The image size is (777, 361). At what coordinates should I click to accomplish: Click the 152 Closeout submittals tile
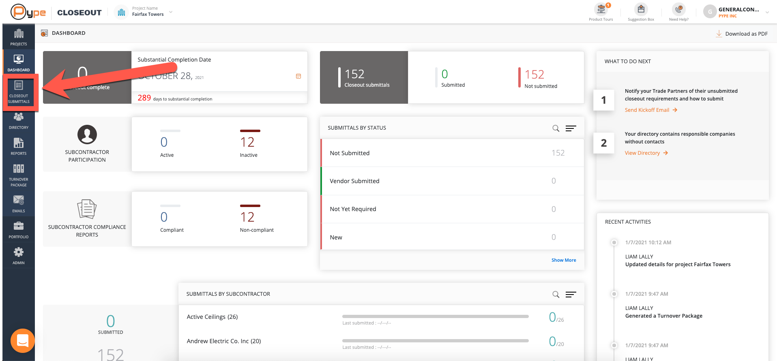tap(364, 77)
